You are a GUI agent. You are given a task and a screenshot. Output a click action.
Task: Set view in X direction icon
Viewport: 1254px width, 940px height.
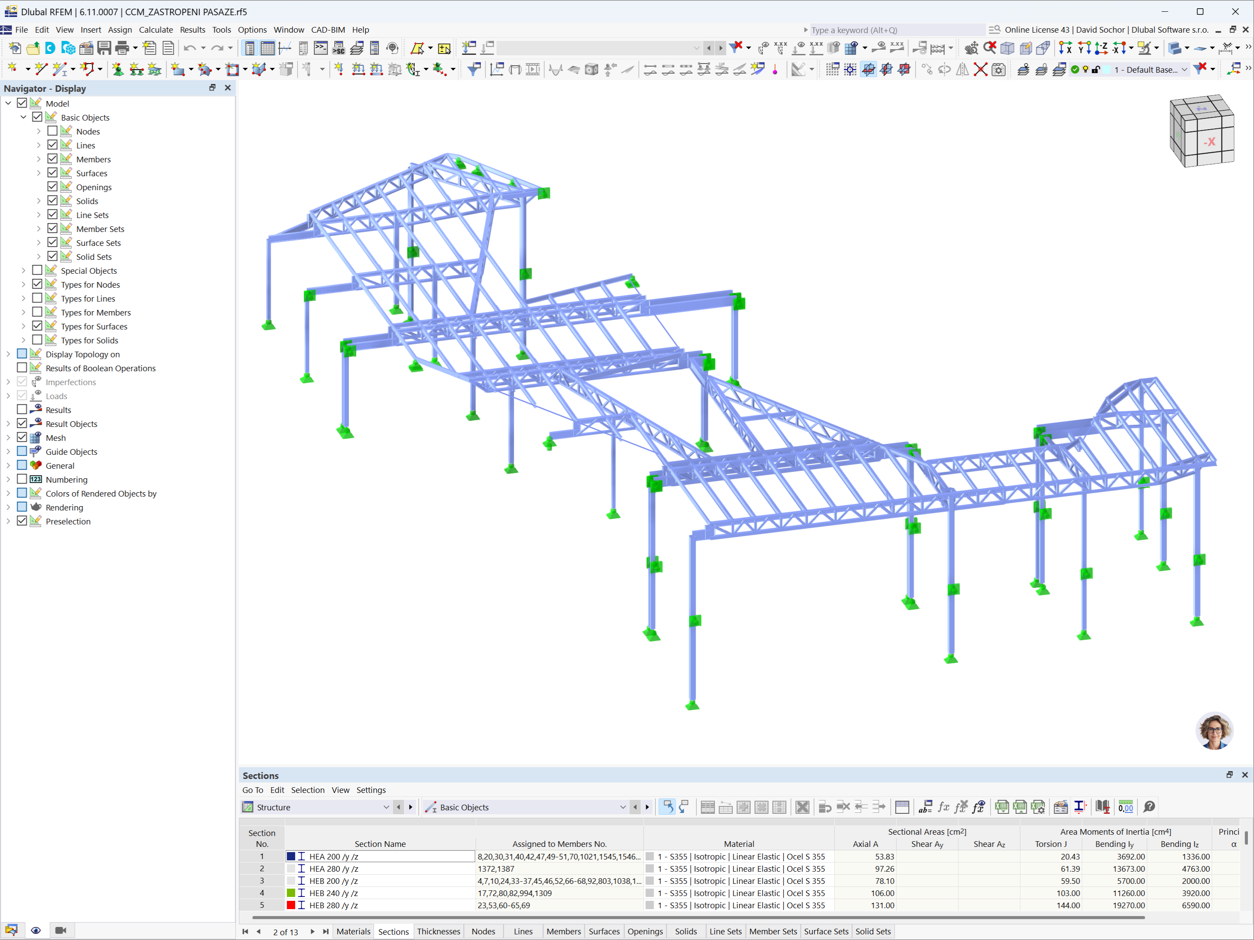coord(1066,48)
